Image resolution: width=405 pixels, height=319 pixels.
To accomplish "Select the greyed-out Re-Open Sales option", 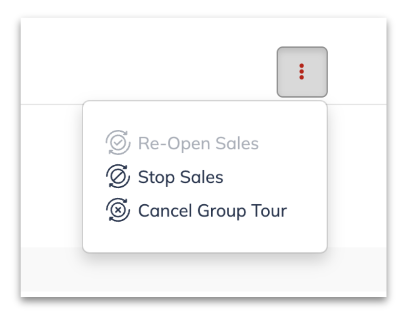I will tap(182, 143).
